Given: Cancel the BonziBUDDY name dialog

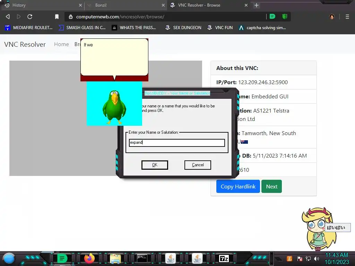Looking at the screenshot, I should pyautogui.click(x=198, y=165).
